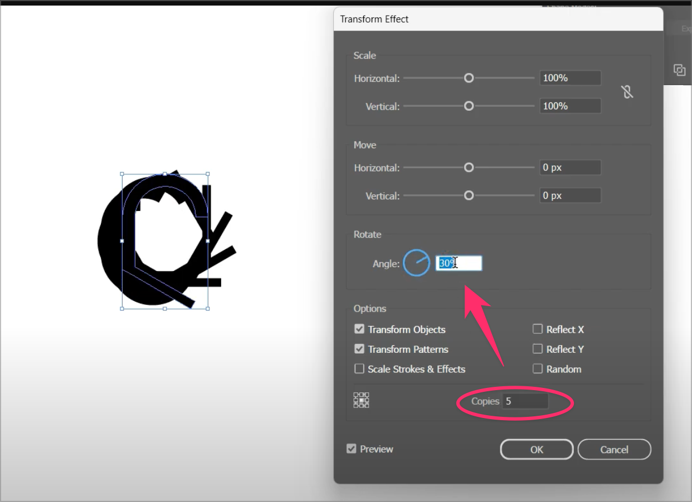Click the Move Horizontal slider handle
The image size is (692, 502).
[469, 168]
